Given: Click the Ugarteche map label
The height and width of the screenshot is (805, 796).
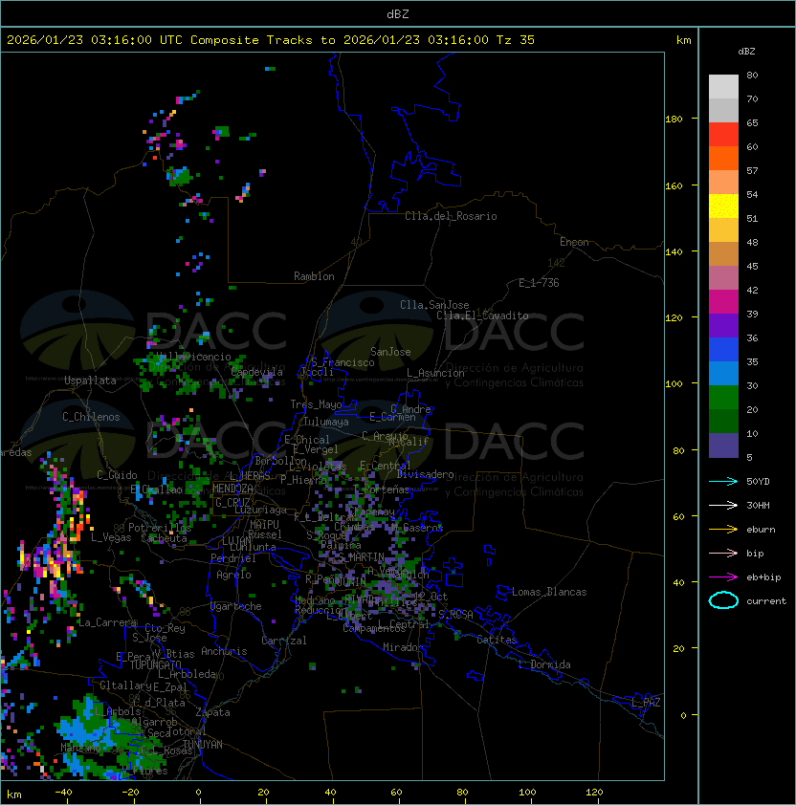Looking at the screenshot, I should tap(236, 606).
